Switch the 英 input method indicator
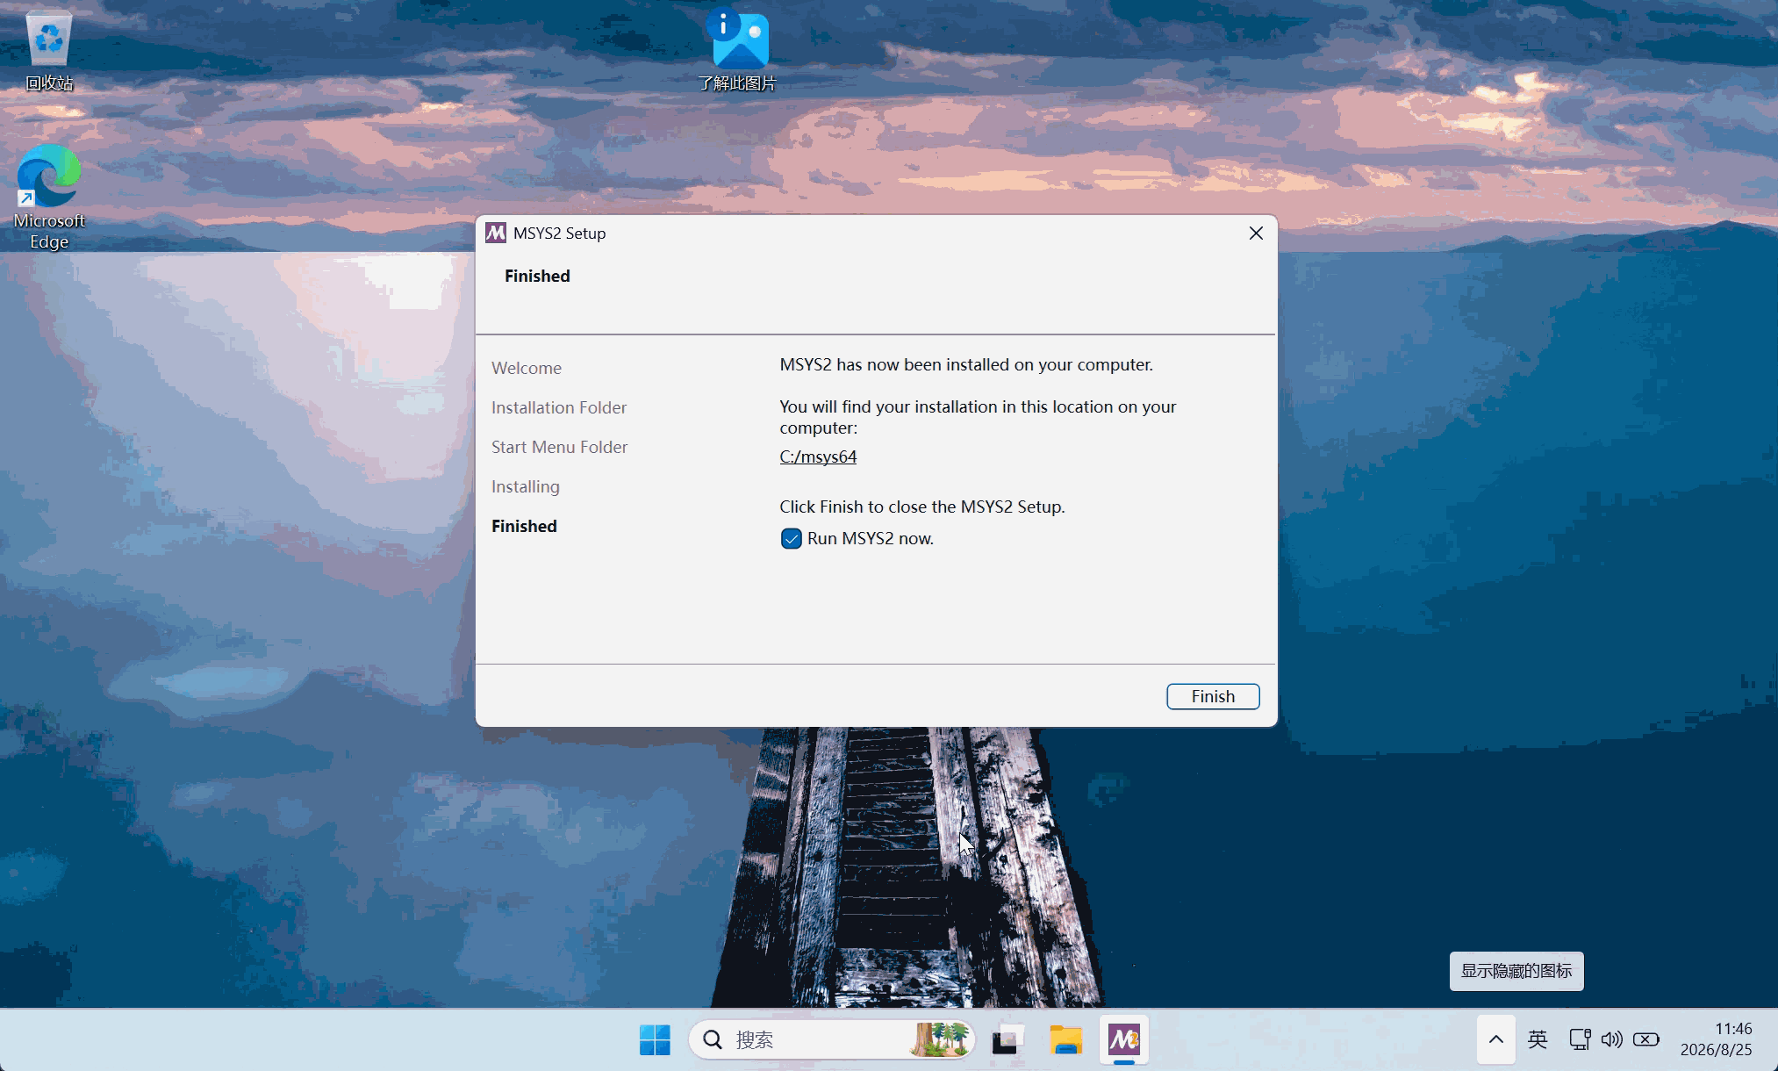This screenshot has width=1778, height=1071. (x=1538, y=1040)
